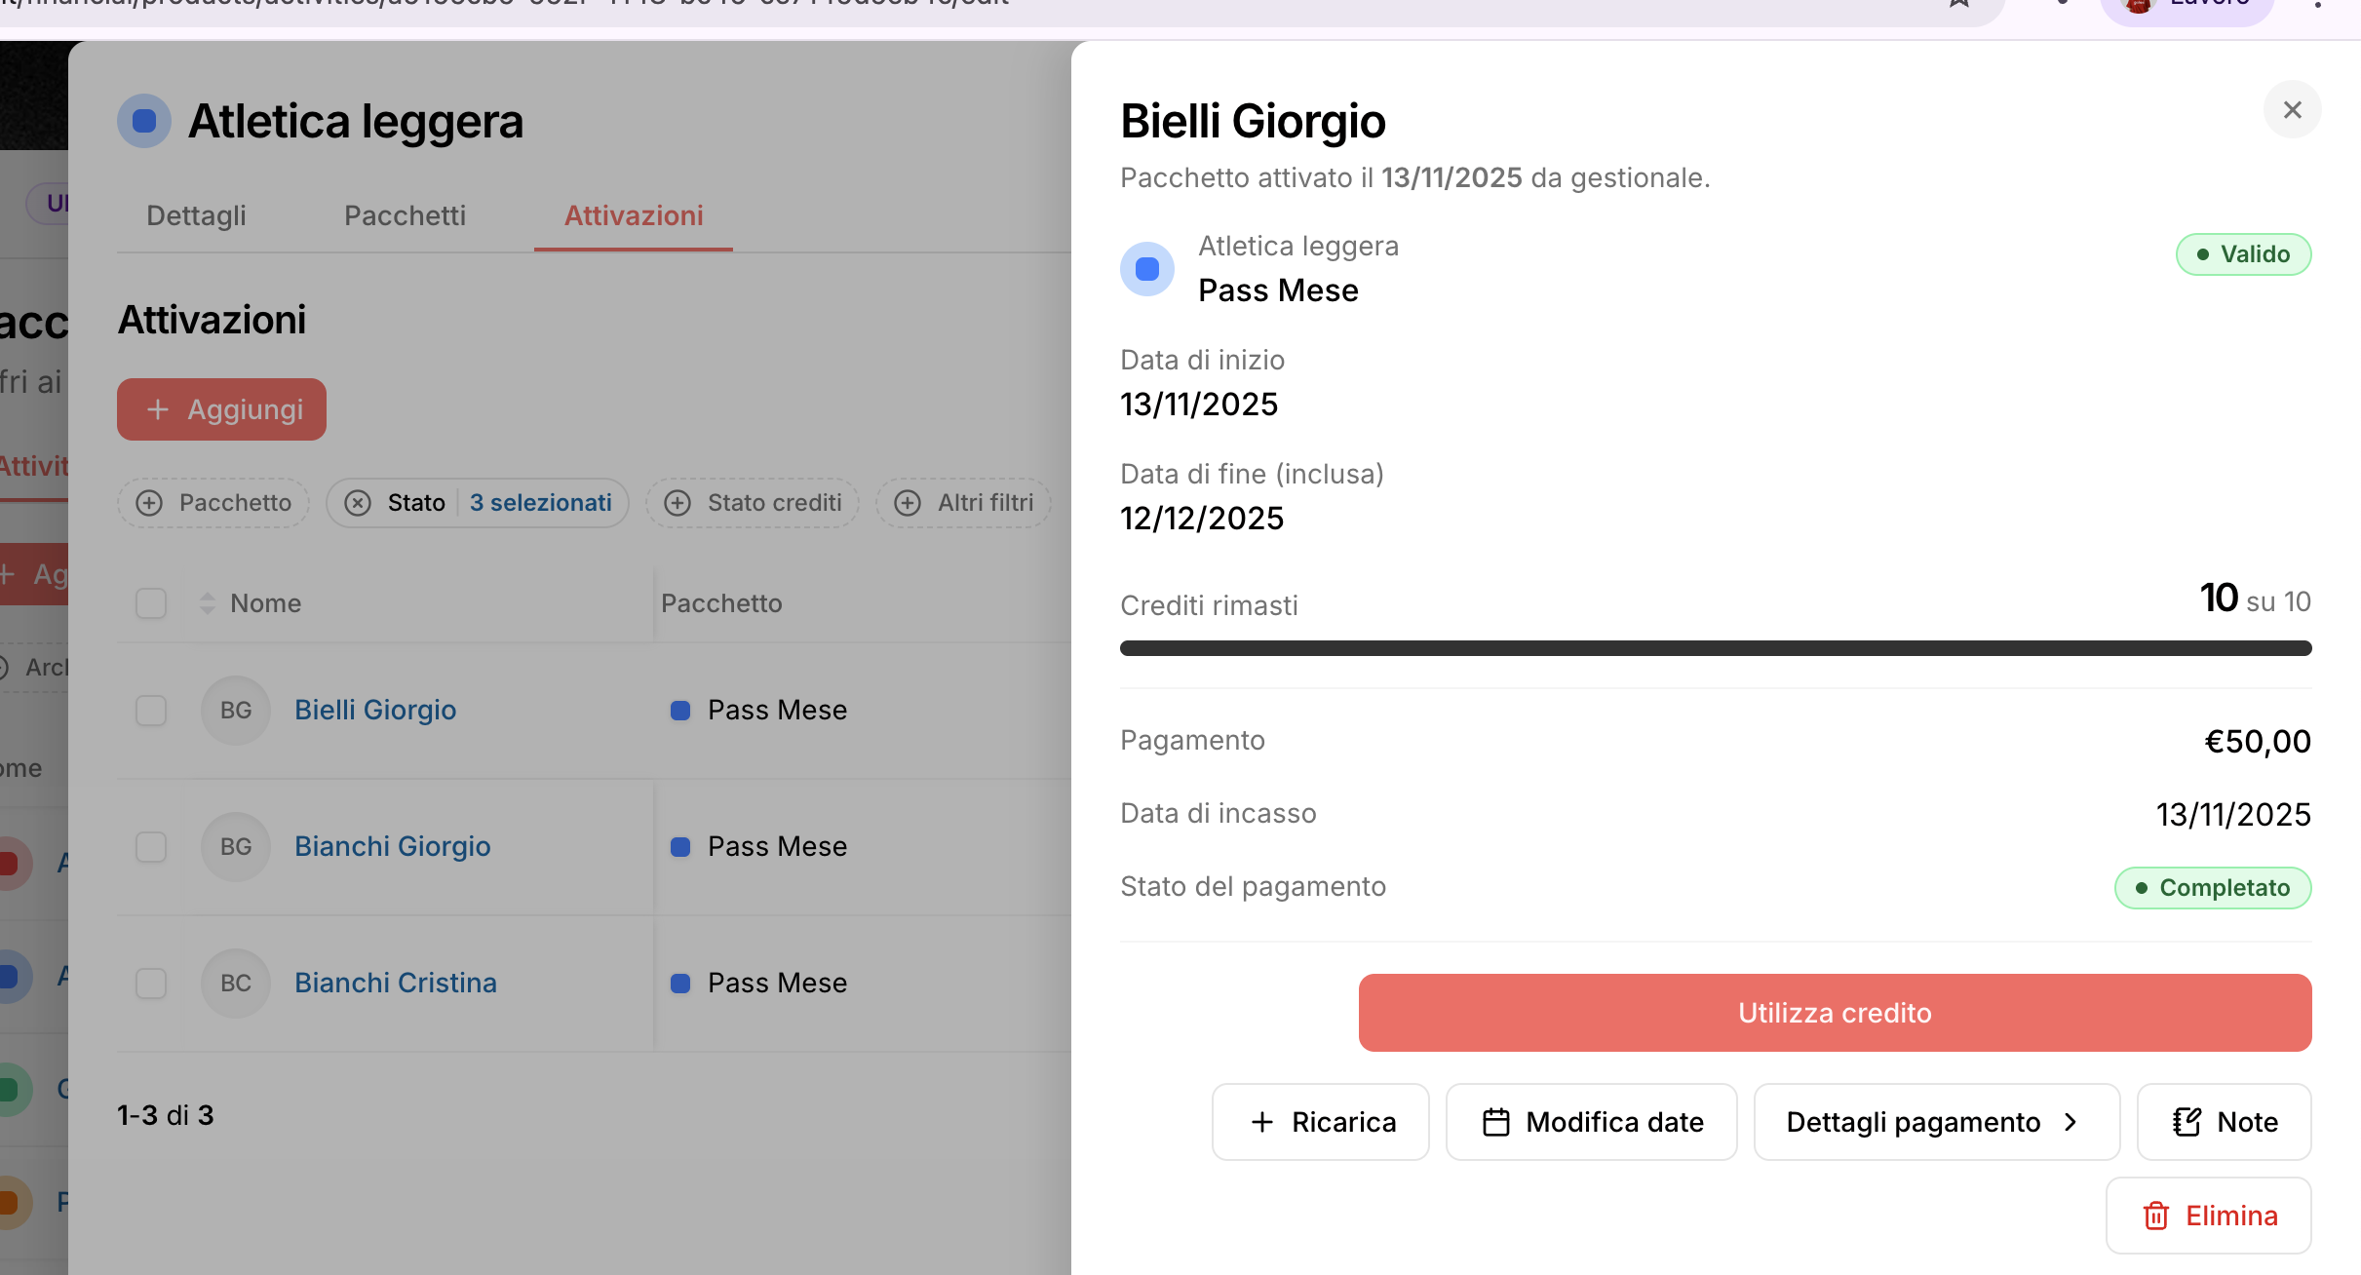
Task: Click the Atletica leggera blue square icon
Action: click(x=144, y=121)
